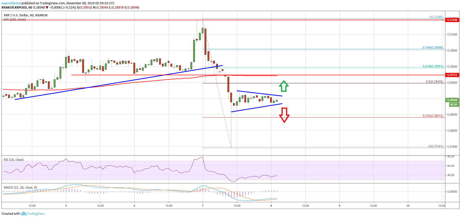Click the date label 7 on time axis

click(x=203, y=206)
